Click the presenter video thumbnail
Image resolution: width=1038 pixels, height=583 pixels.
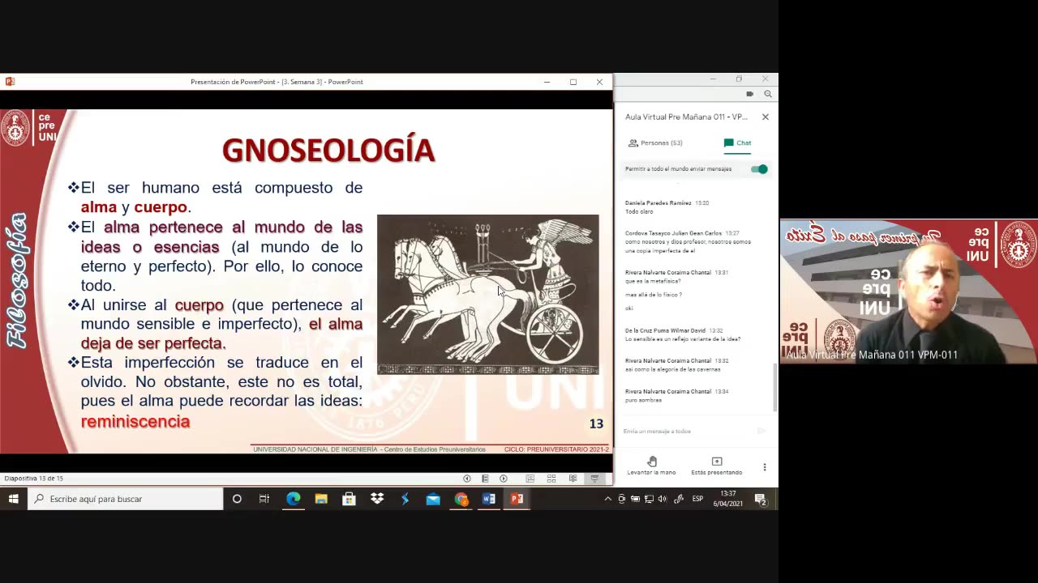pyautogui.click(x=909, y=291)
